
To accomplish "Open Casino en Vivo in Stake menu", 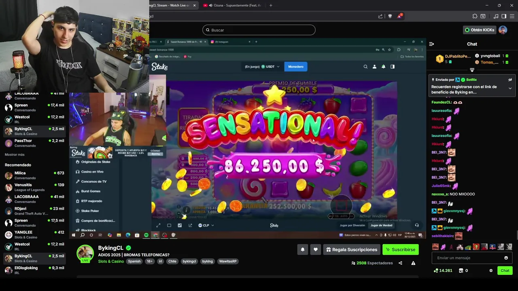I will click(92, 172).
